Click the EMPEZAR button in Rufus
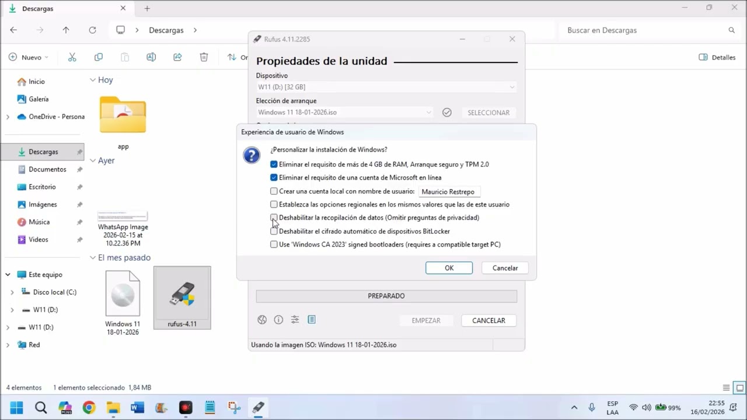The width and height of the screenshot is (747, 420). click(x=426, y=320)
